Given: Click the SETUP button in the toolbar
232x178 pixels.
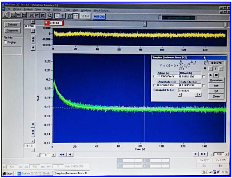Looking at the screenshot, I should pyautogui.click(x=85, y=16).
